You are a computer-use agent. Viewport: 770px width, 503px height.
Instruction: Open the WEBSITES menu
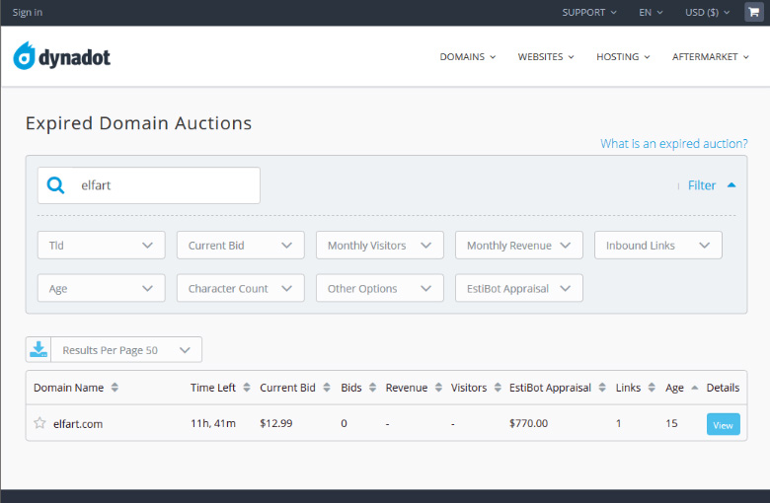pos(546,57)
